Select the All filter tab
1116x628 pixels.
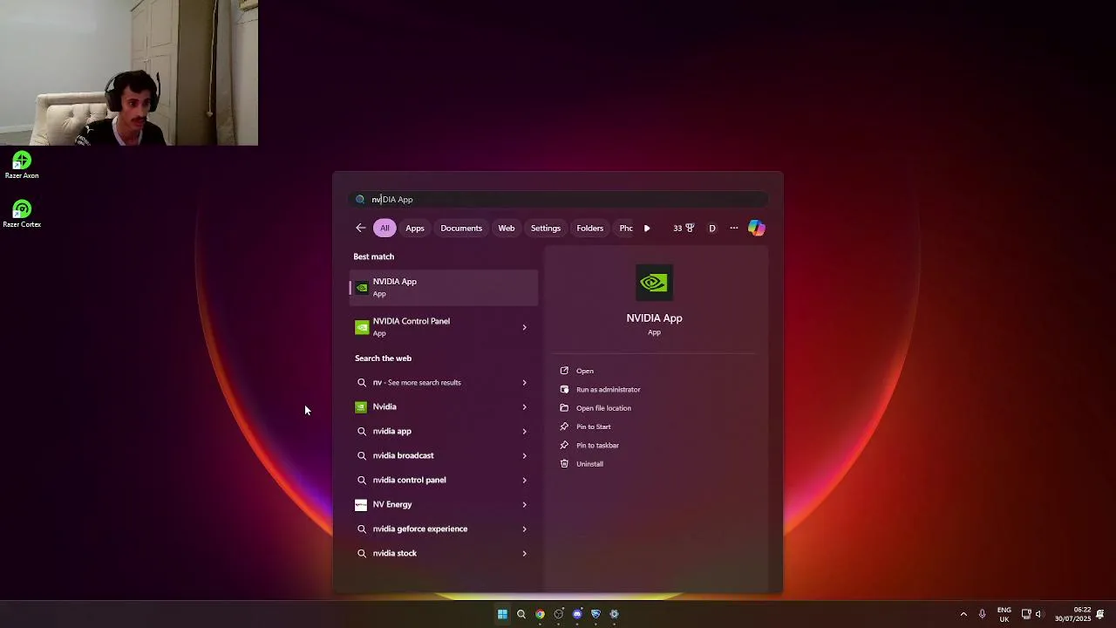tap(384, 228)
